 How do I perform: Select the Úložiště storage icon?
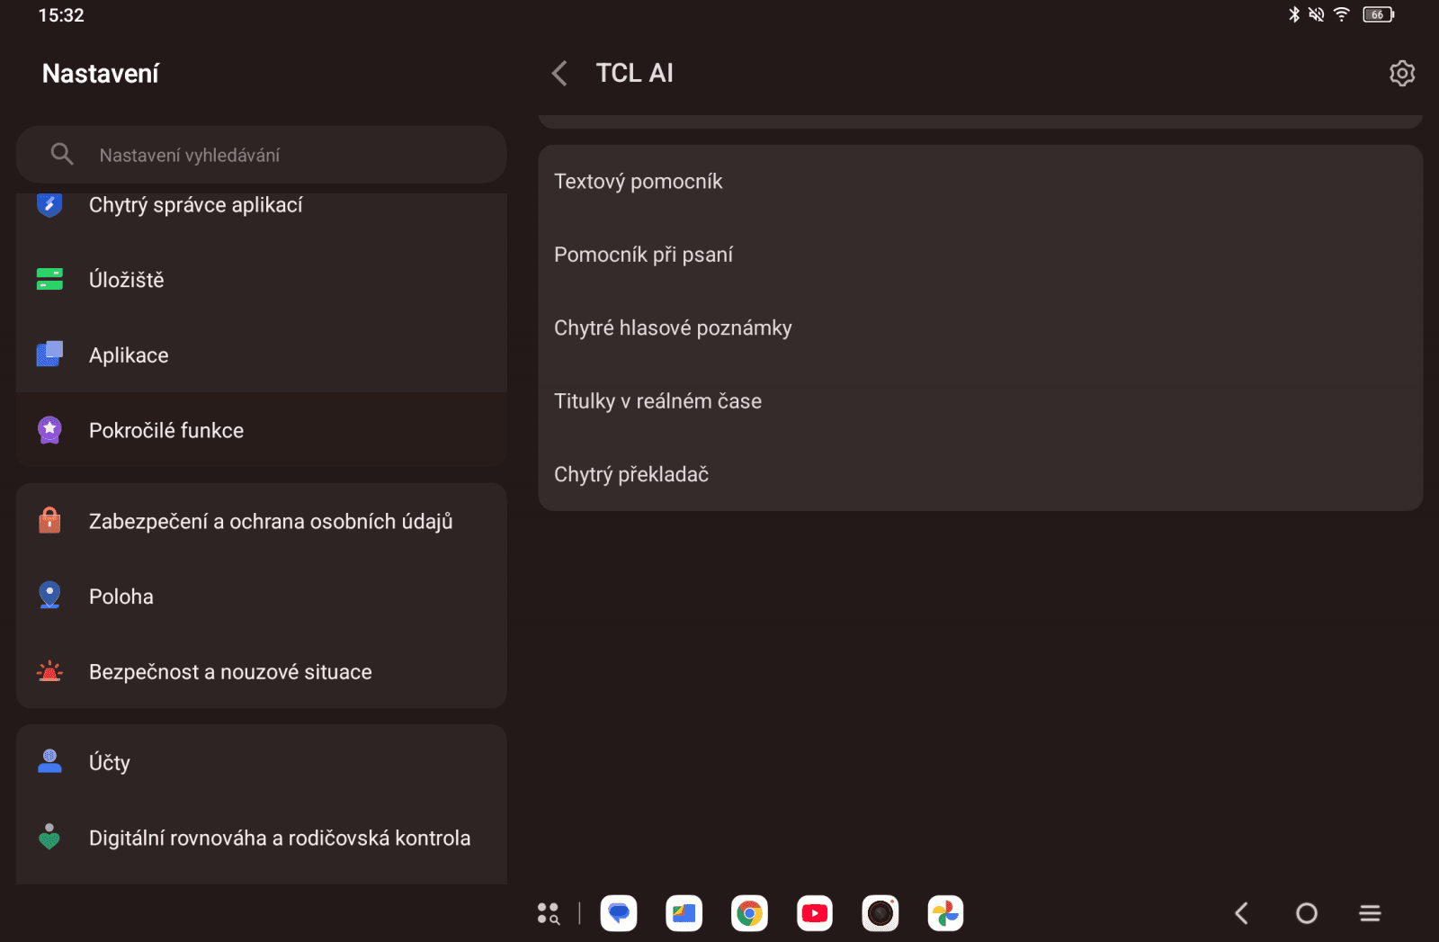point(49,279)
